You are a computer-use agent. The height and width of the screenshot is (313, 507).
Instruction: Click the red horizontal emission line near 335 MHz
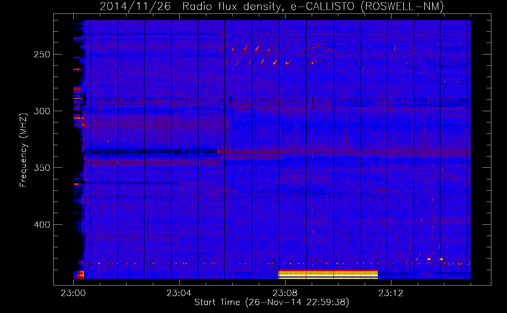(x=344, y=151)
